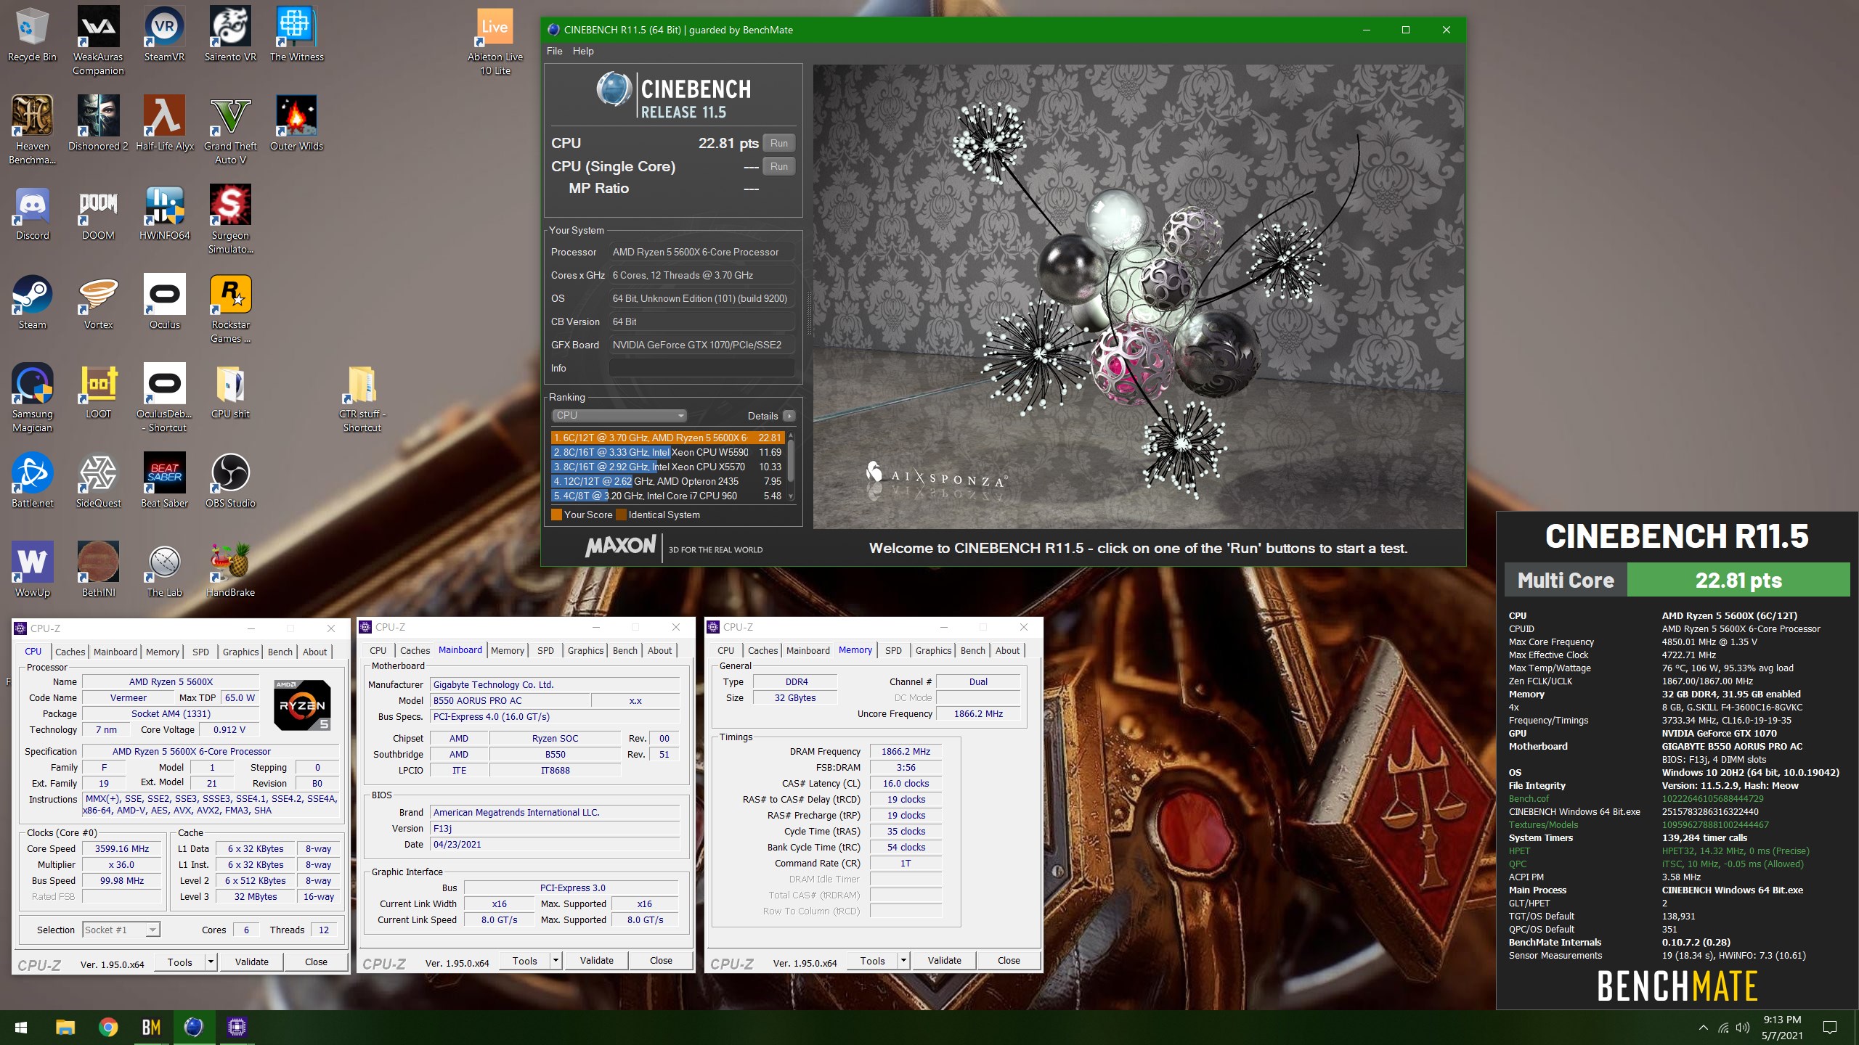Open Cinebench Help menu
The height and width of the screenshot is (1045, 1859).
pyautogui.click(x=583, y=51)
